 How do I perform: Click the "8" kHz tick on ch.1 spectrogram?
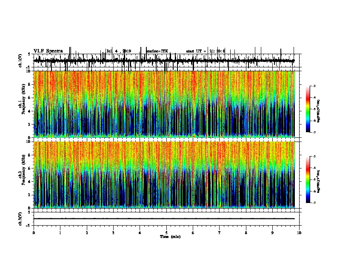pos(30,84)
